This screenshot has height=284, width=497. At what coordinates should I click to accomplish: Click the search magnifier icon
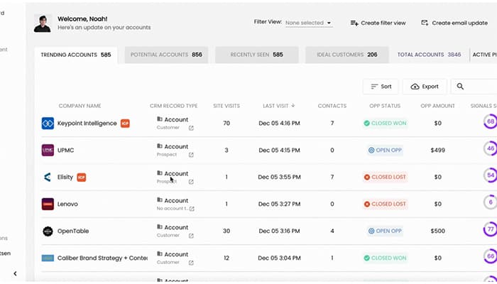coord(460,86)
